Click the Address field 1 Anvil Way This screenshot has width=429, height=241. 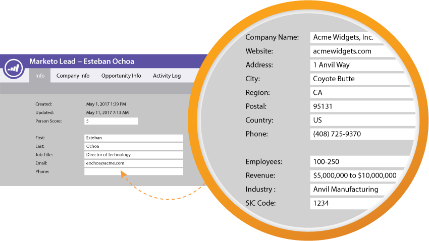pos(357,65)
